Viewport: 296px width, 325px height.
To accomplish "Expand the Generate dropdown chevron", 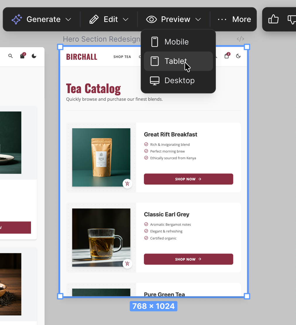I will tap(68, 20).
